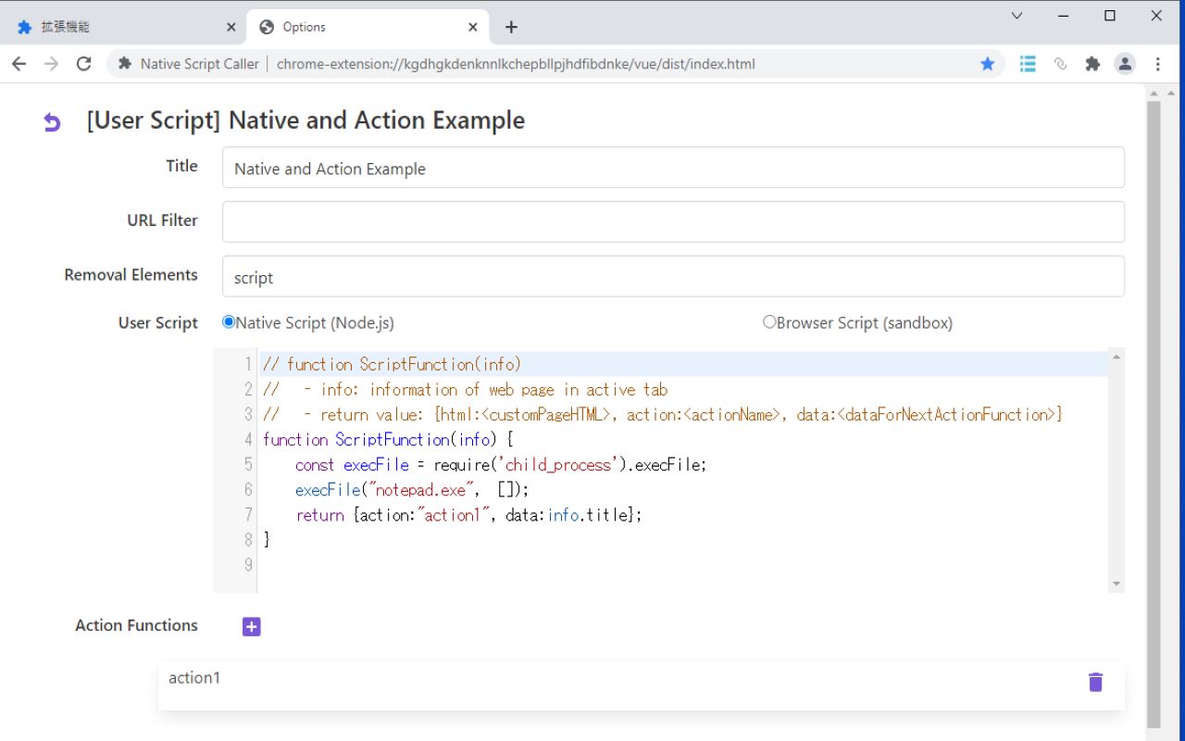
Task: Select Native Script (Node.js) radio button
Action: click(229, 322)
